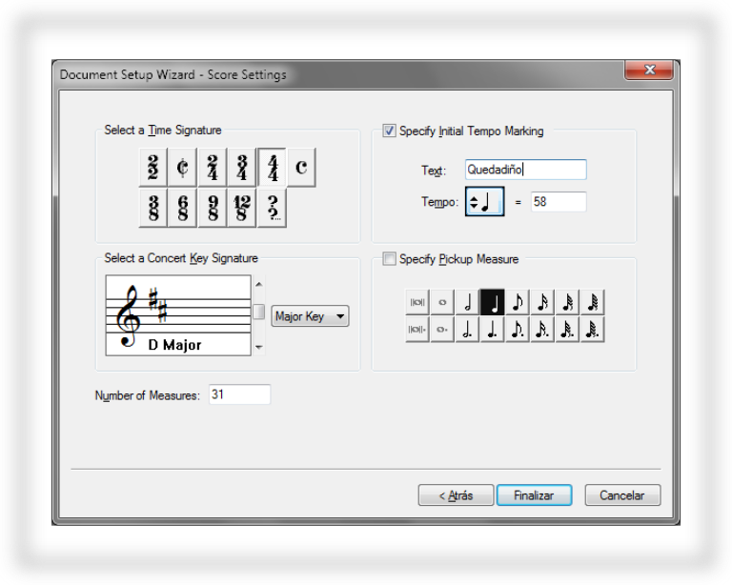Viewport: 732px width, 585px height.
Task: Choose the dotted quarter note pickup duration
Action: coord(493,330)
